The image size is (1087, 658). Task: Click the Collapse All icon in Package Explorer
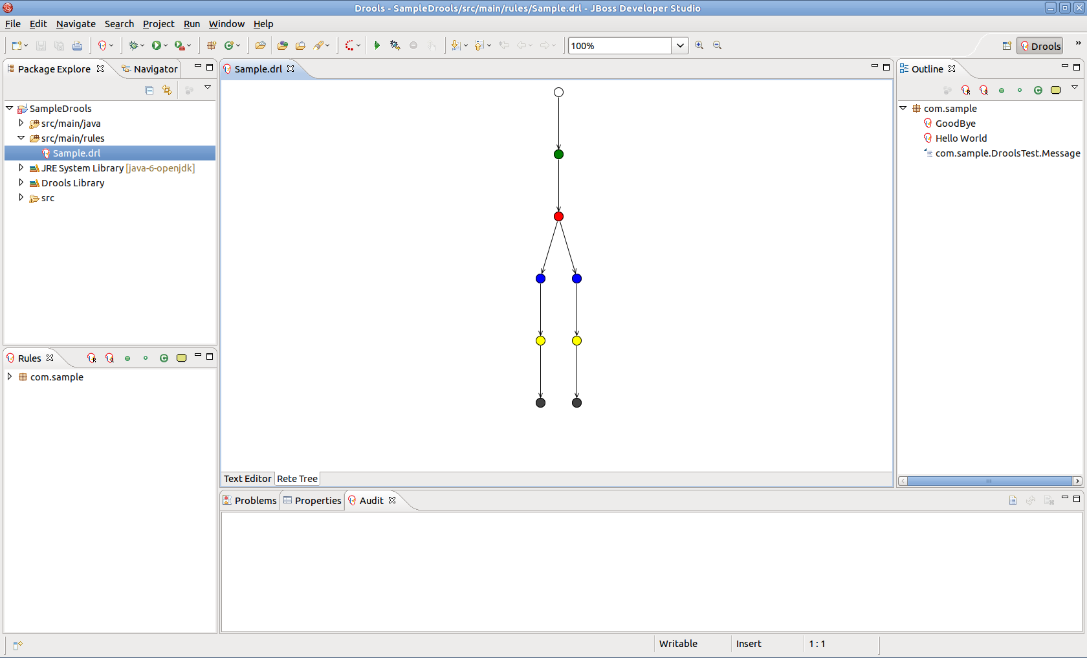(149, 91)
